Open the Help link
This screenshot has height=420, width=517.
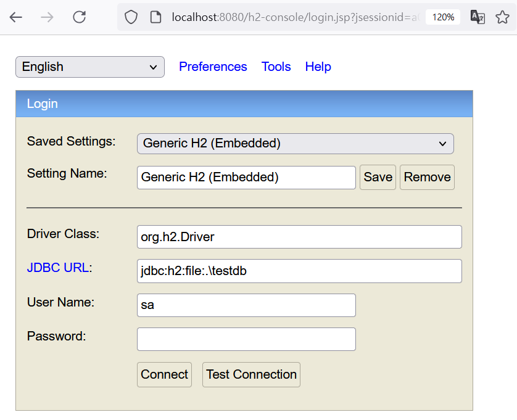click(318, 67)
